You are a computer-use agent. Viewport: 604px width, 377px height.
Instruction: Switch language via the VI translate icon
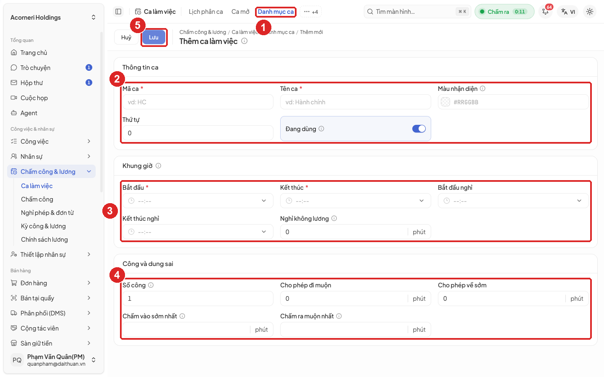tap(568, 12)
